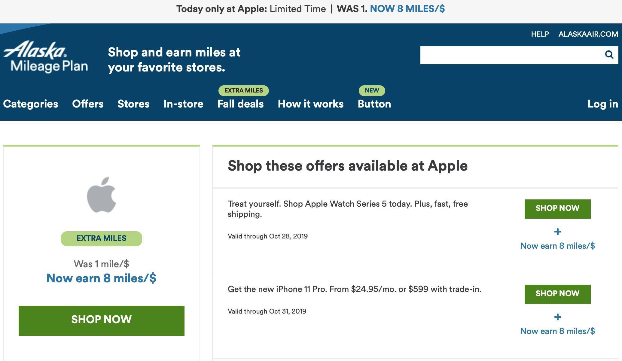The width and height of the screenshot is (622, 361).
Task: Expand the iPhone 11 Pro offer plus icon
Action: coord(558,317)
